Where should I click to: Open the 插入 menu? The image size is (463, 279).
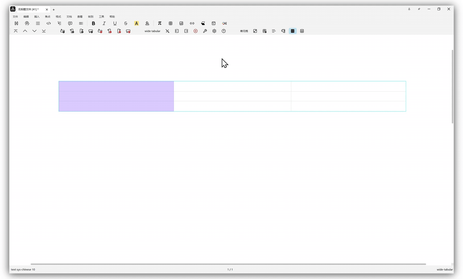click(37, 17)
